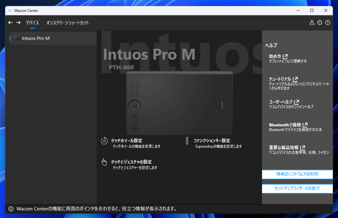Open the チュートリアル help link
This screenshot has height=218, width=338.
click(x=280, y=79)
